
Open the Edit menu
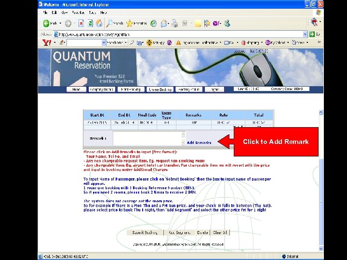(x=54, y=13)
